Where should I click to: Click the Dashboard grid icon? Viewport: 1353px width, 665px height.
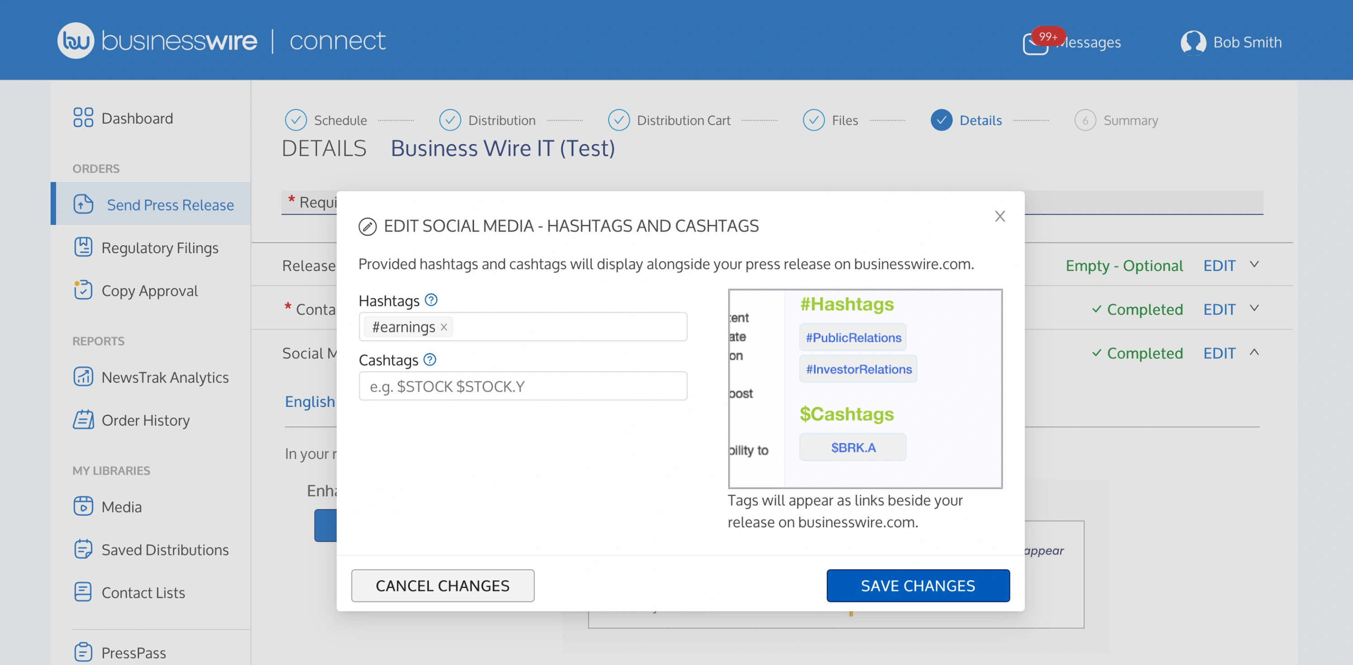(83, 118)
